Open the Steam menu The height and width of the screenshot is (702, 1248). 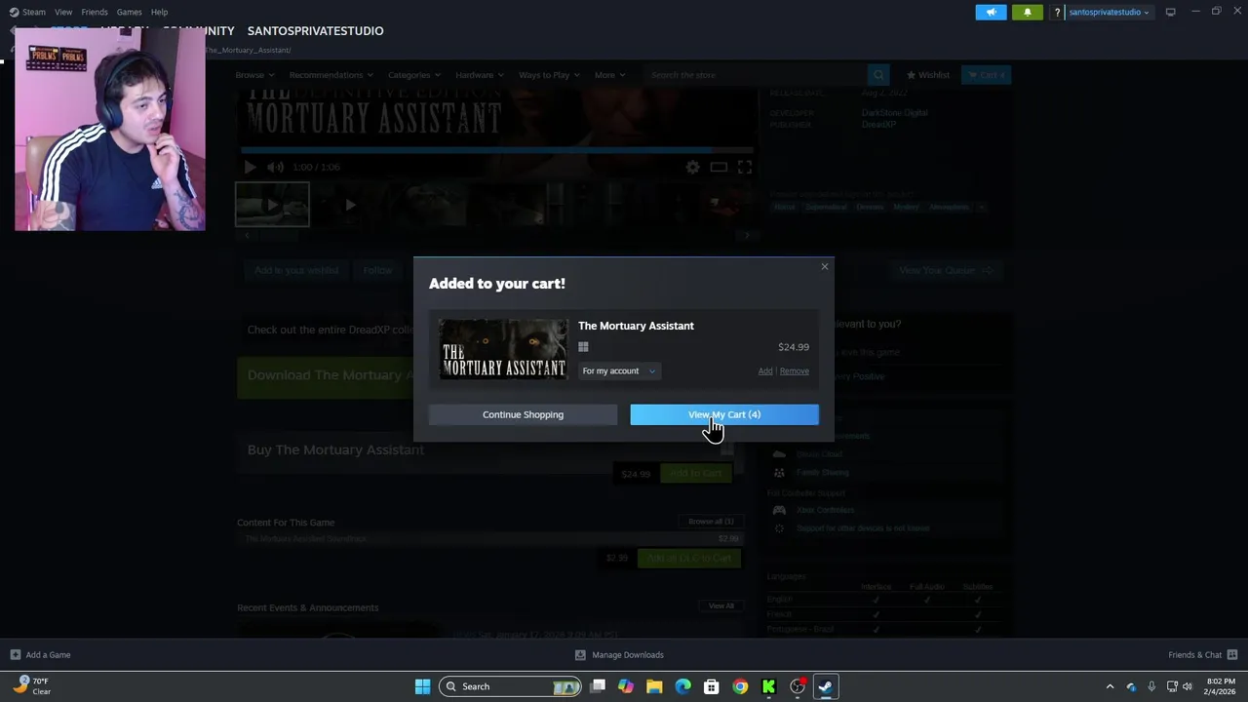(27, 12)
